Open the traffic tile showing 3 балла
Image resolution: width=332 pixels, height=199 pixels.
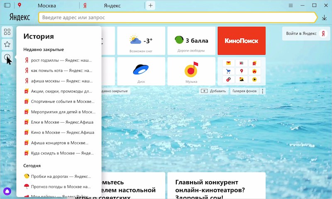pyautogui.click(x=191, y=41)
